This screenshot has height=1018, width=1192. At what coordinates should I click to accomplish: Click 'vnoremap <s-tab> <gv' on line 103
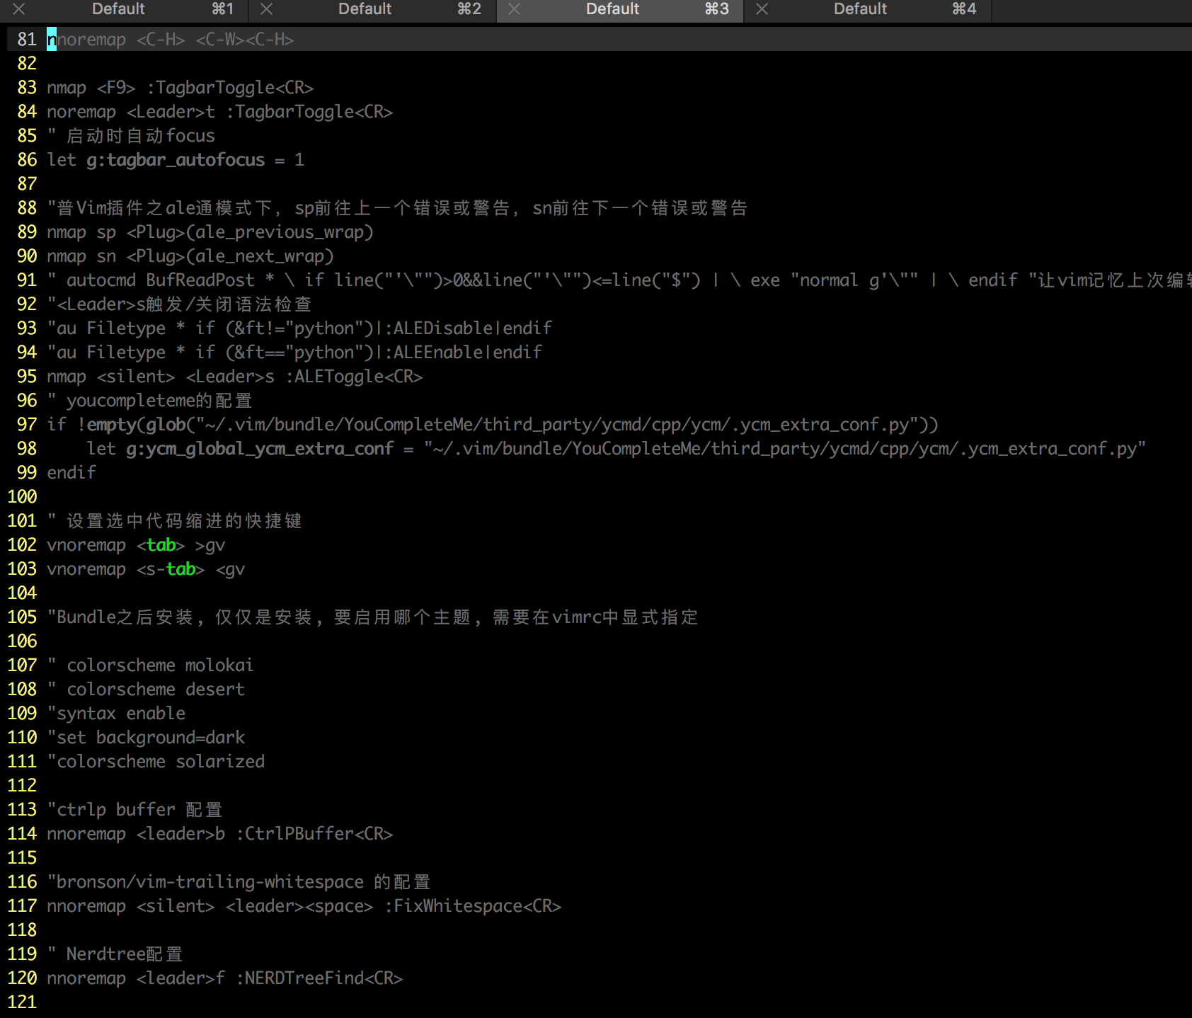click(146, 569)
